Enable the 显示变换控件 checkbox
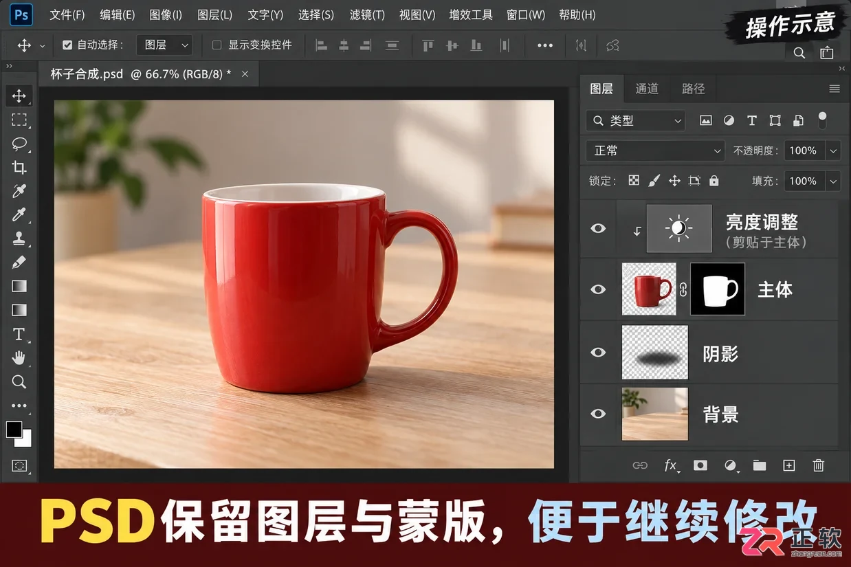 [x=217, y=45]
